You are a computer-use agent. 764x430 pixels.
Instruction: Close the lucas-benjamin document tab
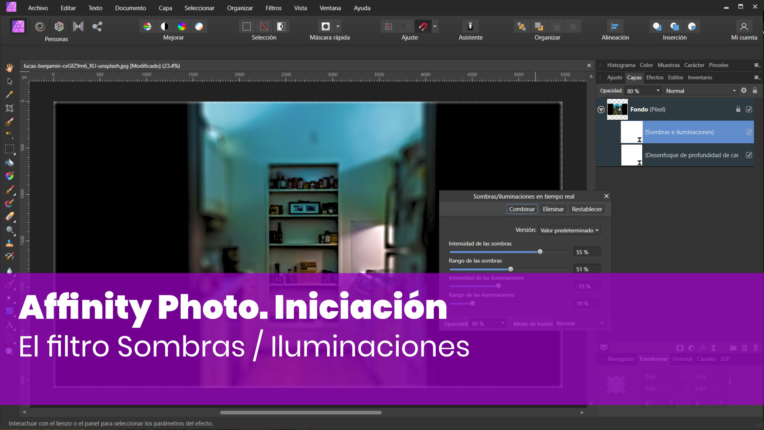click(x=589, y=65)
